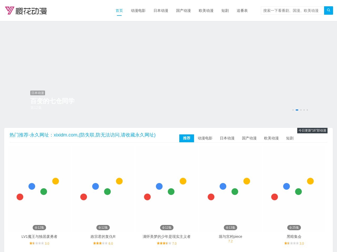Open the 政宗君的复仇R thumbnail
The image size is (337, 252).
pos(103,189)
